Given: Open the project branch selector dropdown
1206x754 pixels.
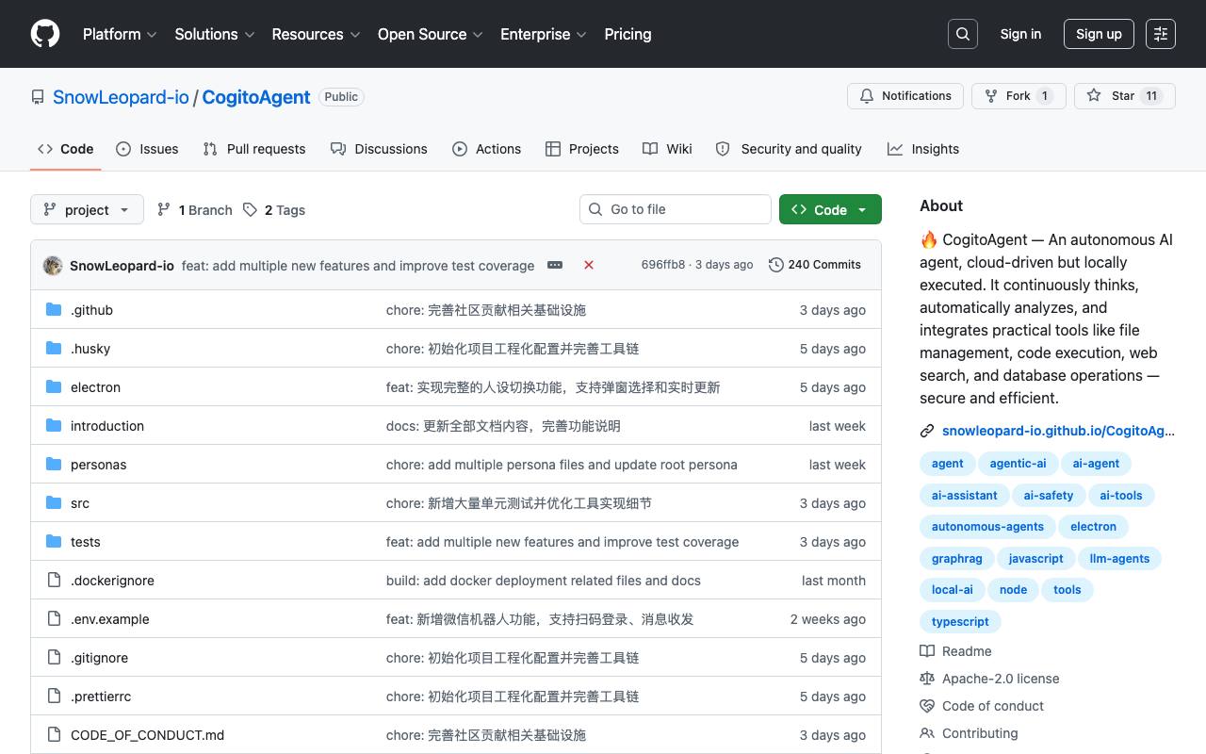Looking at the screenshot, I should [87, 209].
